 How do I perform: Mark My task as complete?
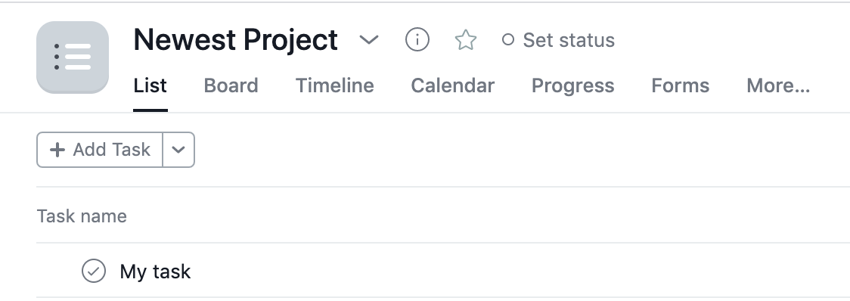94,271
